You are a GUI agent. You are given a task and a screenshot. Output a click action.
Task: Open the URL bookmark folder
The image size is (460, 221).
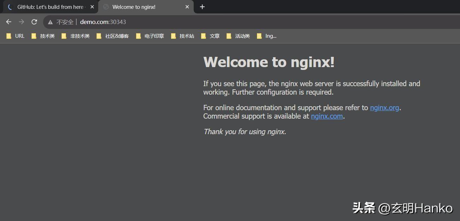[x=16, y=36]
